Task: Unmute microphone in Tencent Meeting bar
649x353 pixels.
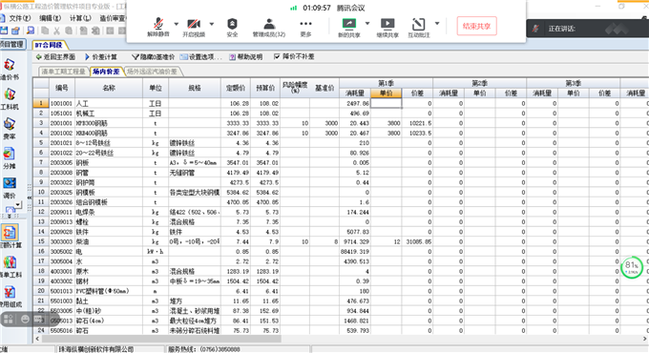Action: coord(158,28)
